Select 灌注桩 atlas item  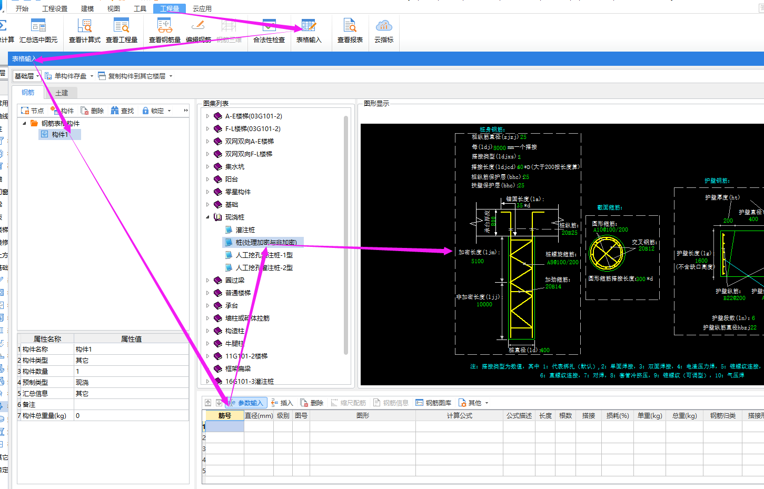245,229
